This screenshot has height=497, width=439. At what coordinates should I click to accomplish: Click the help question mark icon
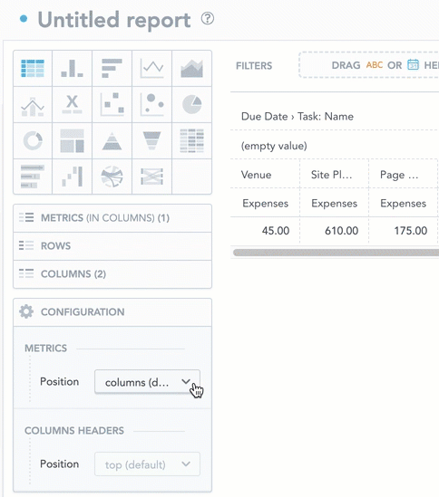click(208, 18)
